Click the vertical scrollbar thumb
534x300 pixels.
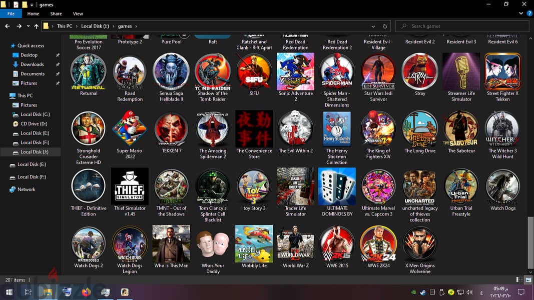pos(530,241)
